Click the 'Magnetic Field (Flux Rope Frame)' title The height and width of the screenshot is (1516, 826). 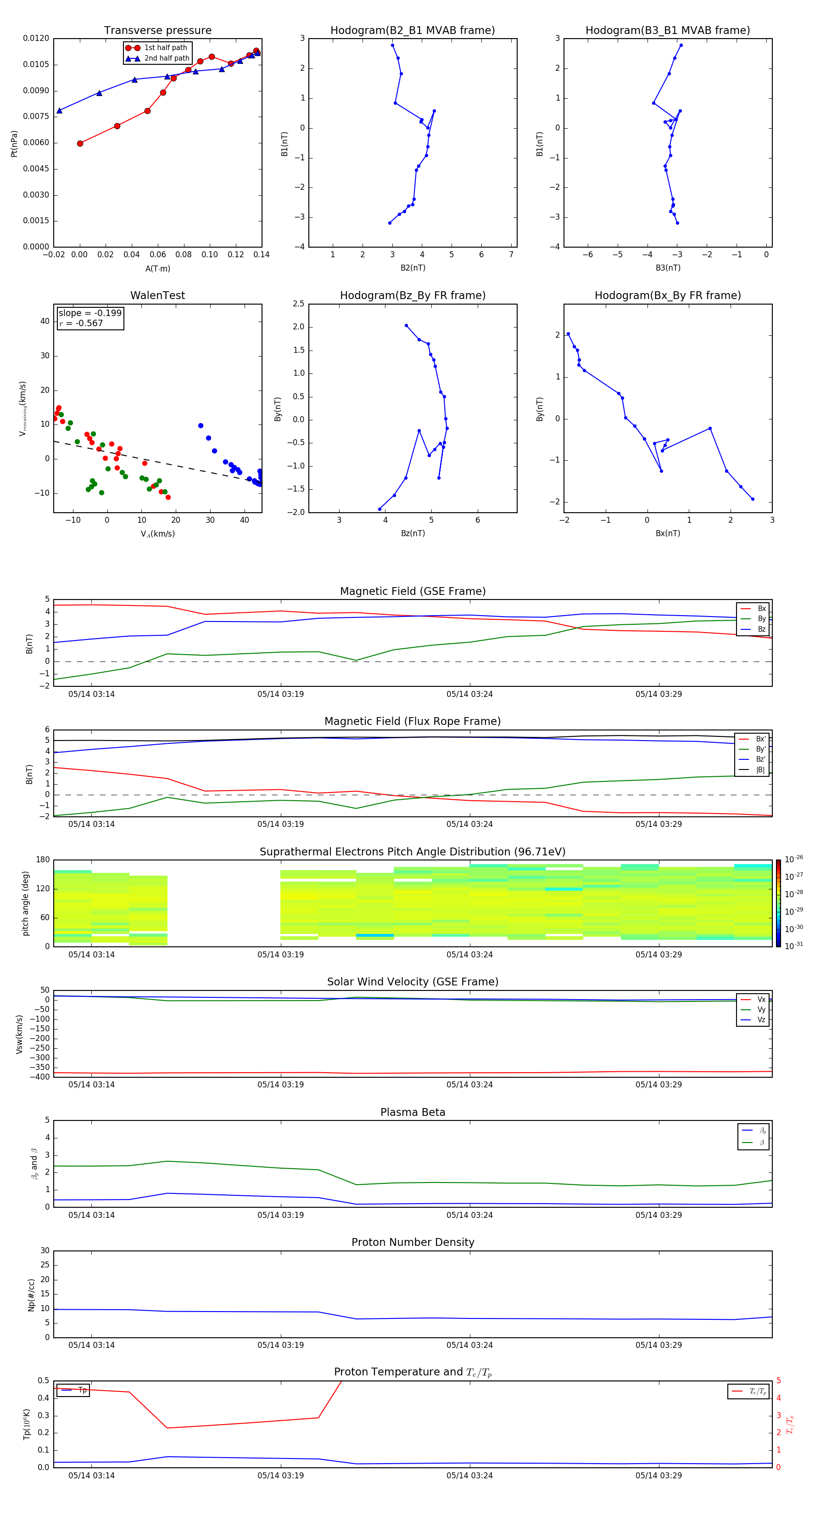tap(413, 722)
